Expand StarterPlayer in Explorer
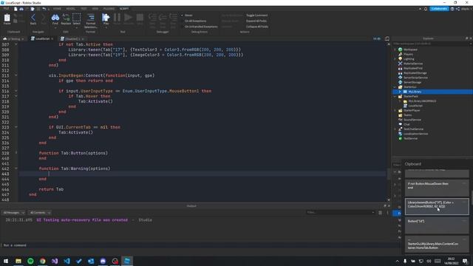 tap(395, 110)
